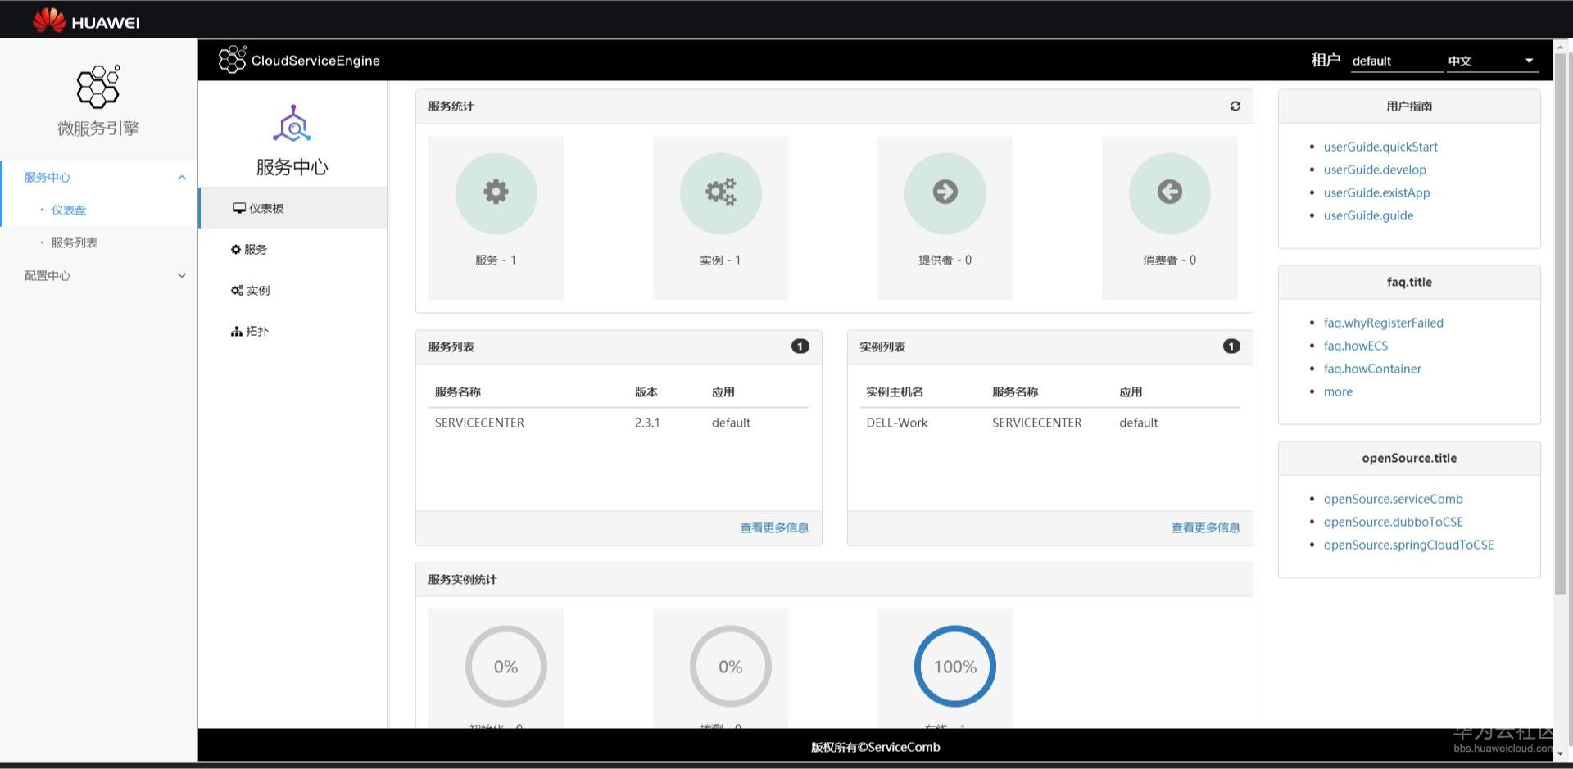This screenshot has width=1573, height=769.
Task: Click the 服务名称 header in 服务列表
Action: click(457, 392)
